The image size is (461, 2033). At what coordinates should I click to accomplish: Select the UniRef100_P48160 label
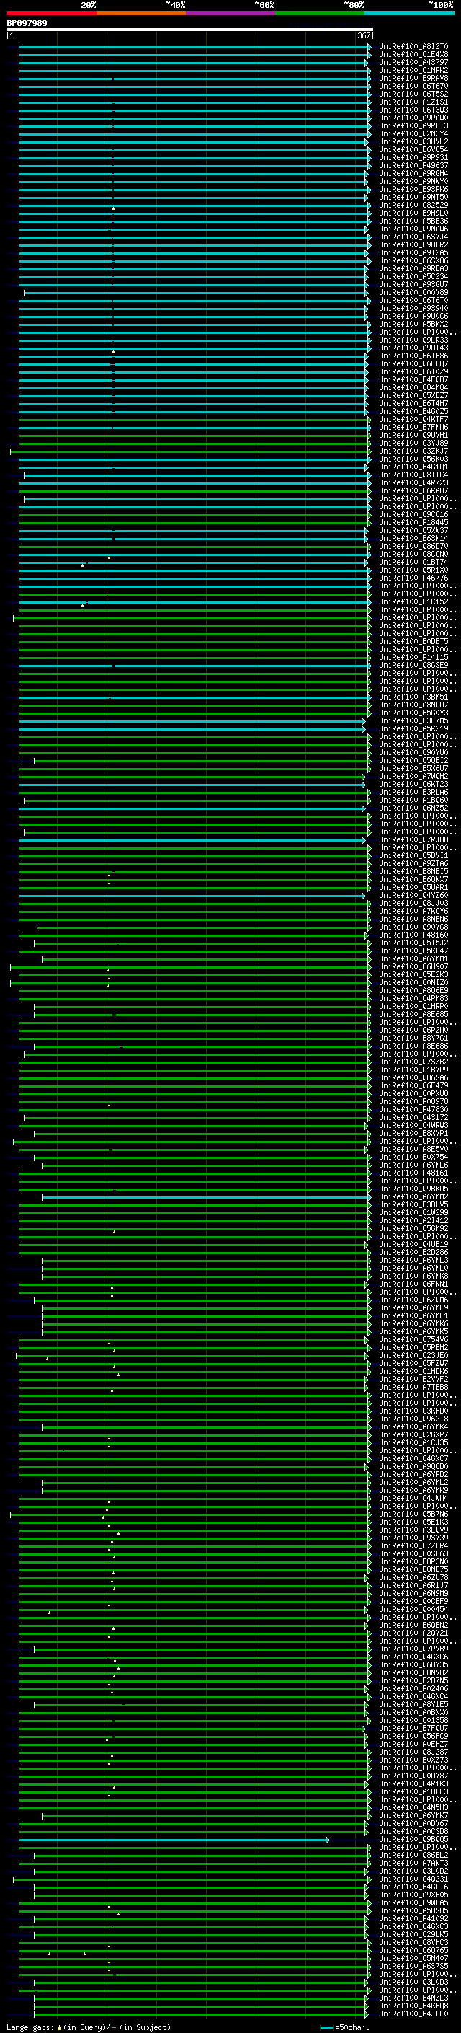(413, 935)
